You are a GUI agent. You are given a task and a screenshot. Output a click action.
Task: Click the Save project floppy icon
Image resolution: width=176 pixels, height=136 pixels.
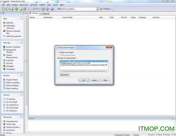(12, 9)
